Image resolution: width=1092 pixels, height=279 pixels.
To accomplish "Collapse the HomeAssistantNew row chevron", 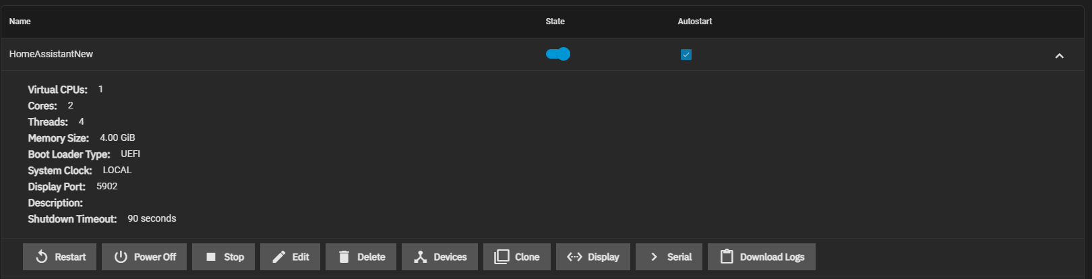I will click(1059, 55).
